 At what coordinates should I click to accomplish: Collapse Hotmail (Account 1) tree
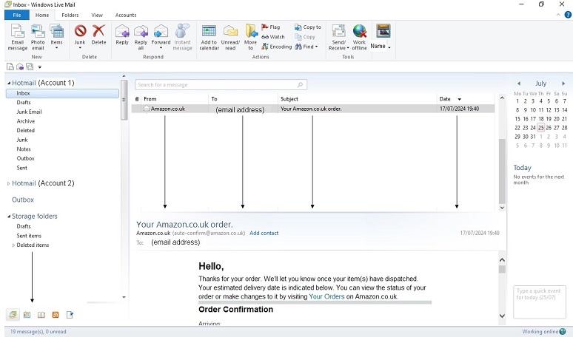click(9, 84)
